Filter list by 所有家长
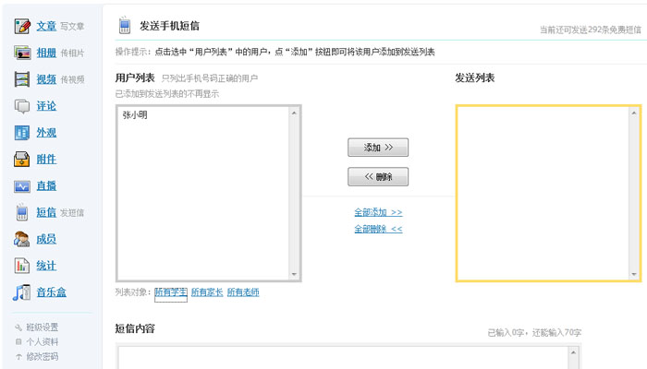 (x=206, y=292)
